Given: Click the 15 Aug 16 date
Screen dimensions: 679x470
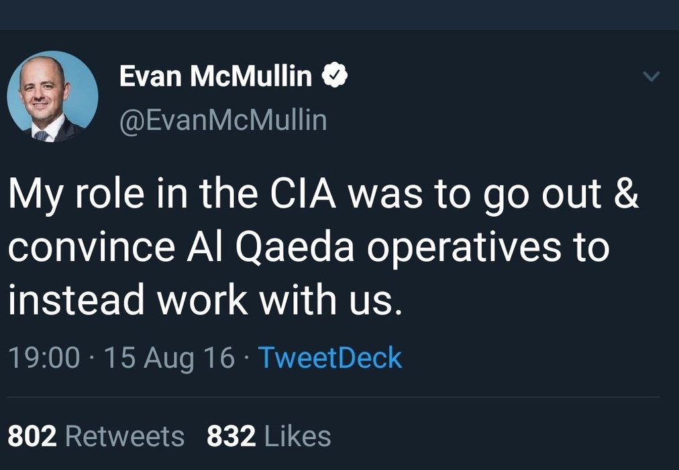Looking at the screenshot, I should (170, 358).
